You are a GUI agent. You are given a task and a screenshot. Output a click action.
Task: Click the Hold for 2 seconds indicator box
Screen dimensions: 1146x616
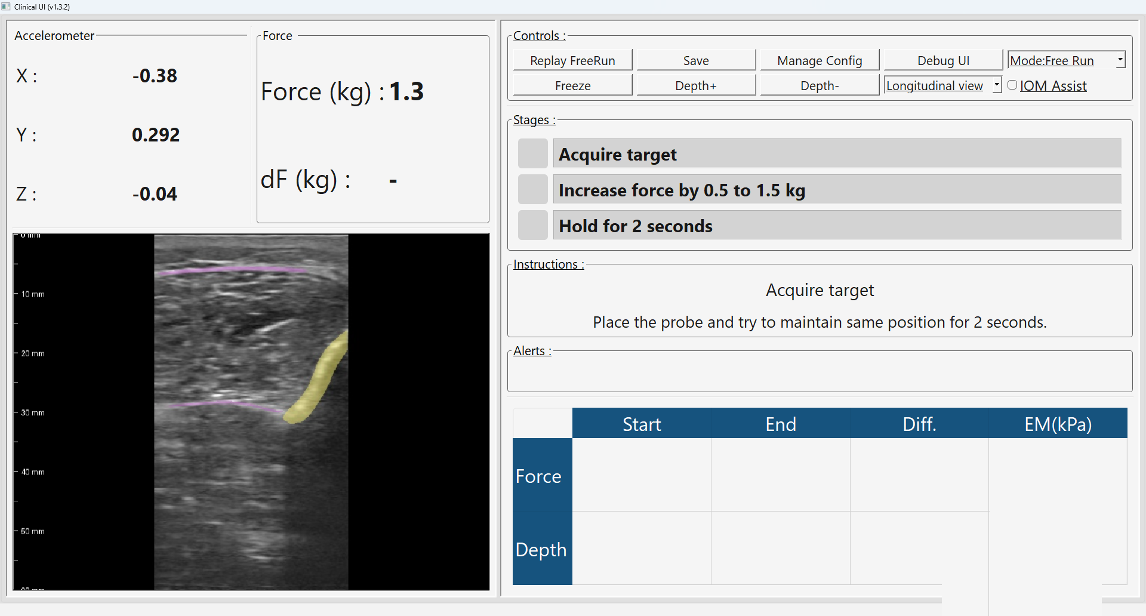click(532, 226)
